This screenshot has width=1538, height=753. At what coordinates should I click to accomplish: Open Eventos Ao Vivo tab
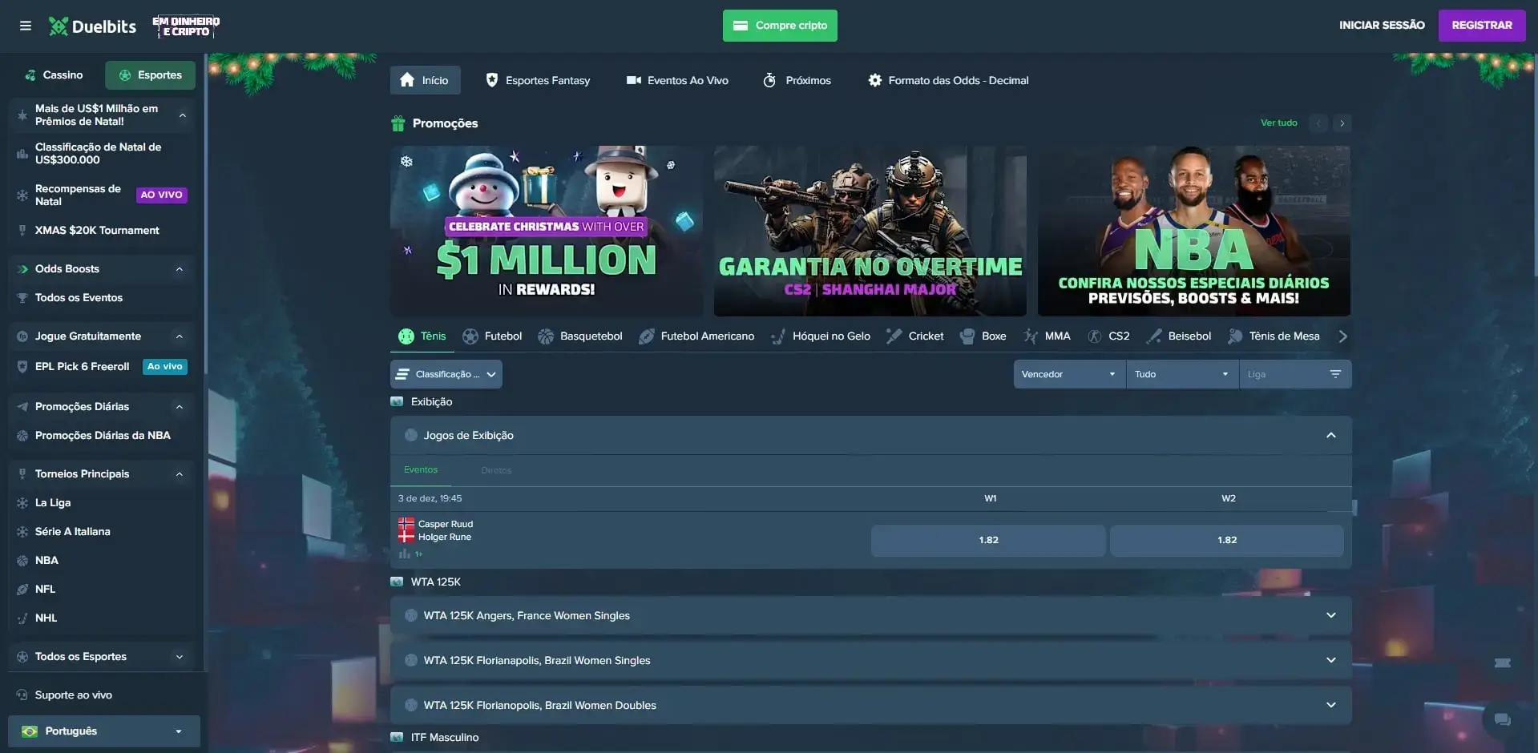click(x=677, y=81)
